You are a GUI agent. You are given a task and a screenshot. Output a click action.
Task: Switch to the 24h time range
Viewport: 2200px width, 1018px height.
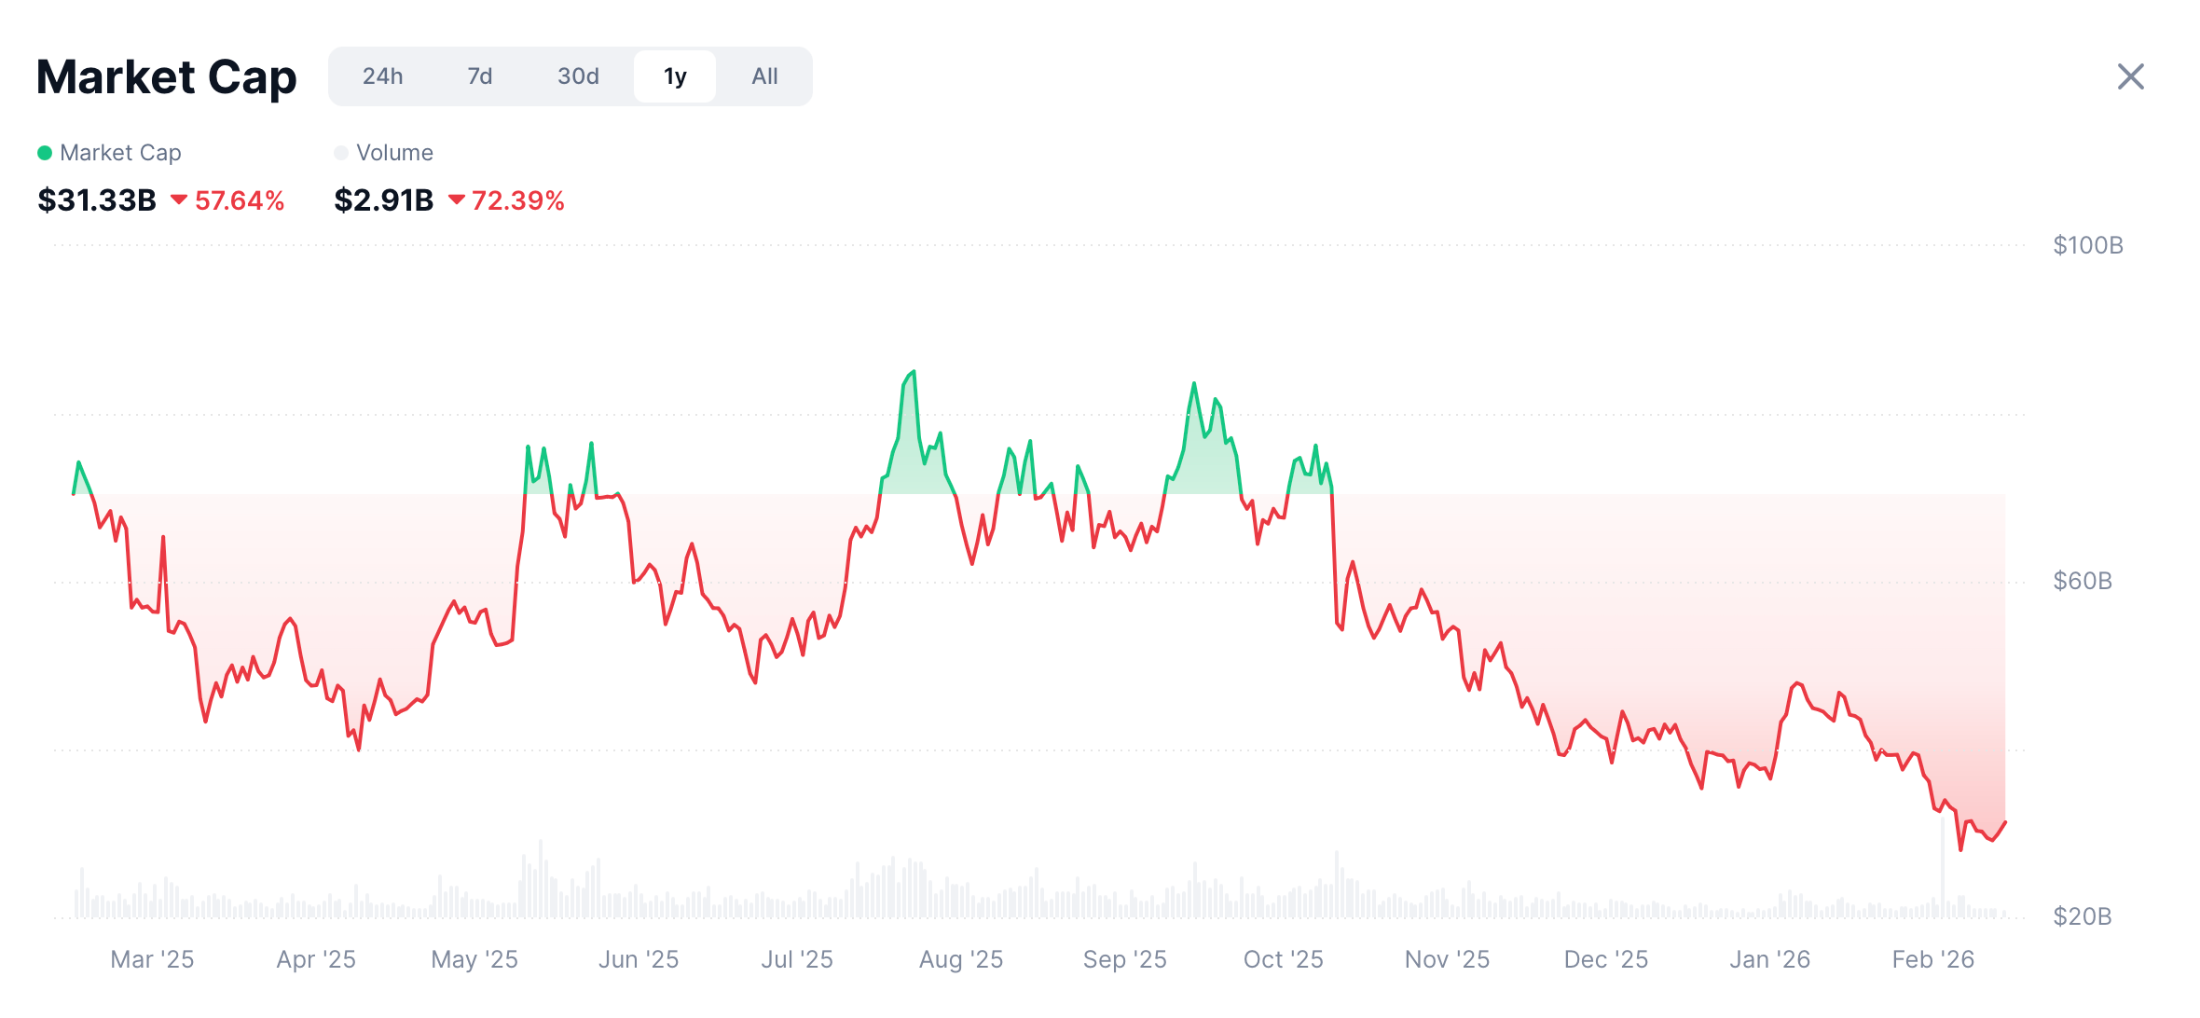(382, 76)
